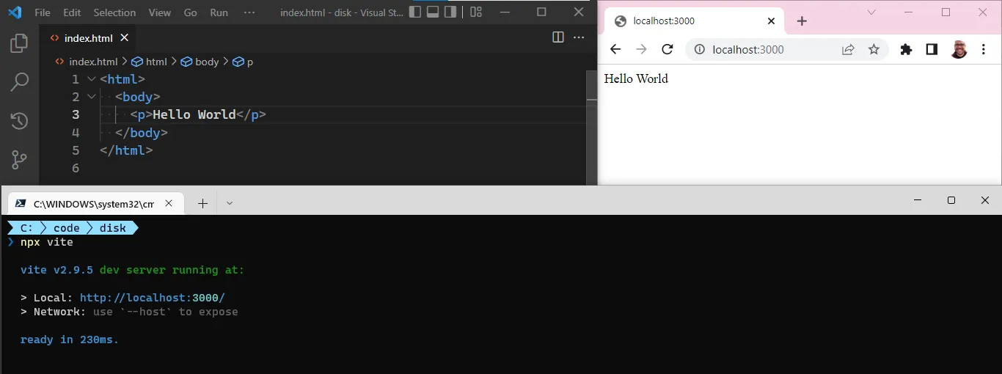Open Source Control view in activity bar
Viewport: 1002px width, 374px height.
[x=19, y=159]
